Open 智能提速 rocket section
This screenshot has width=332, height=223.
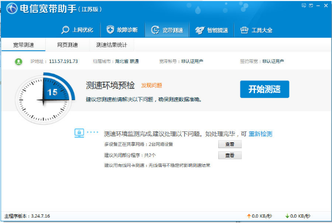pos(211,30)
